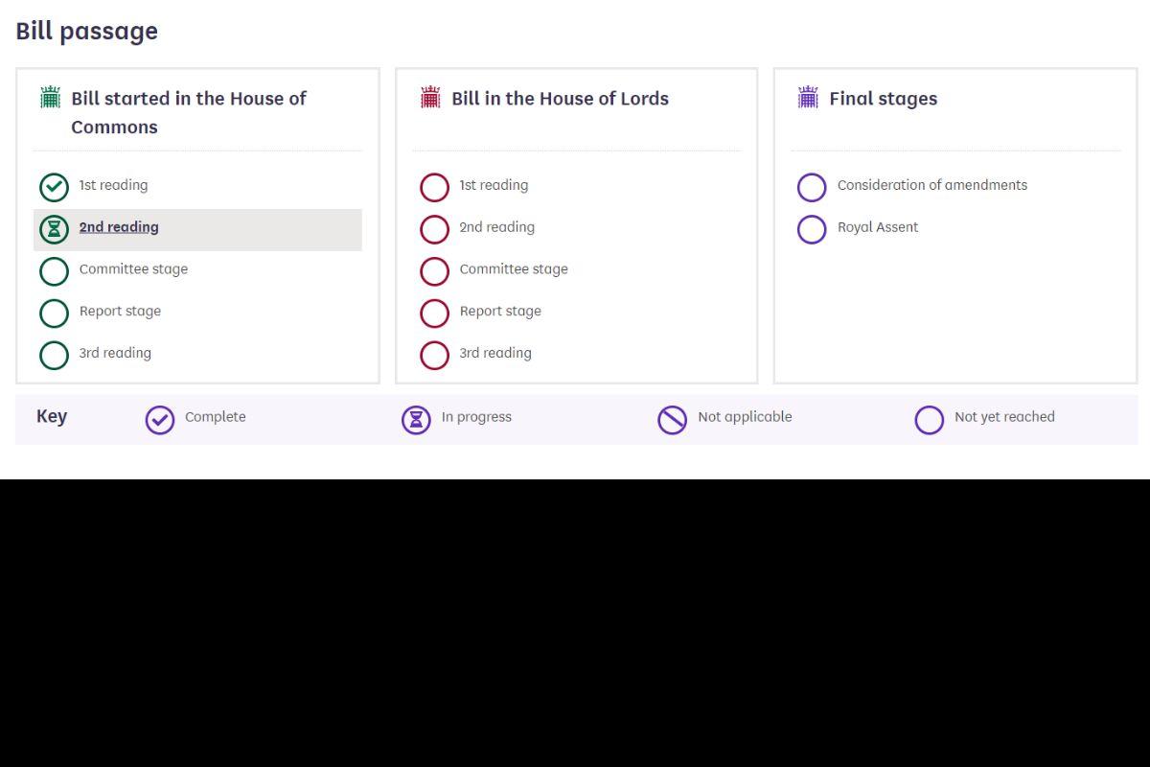1150x767 pixels.
Task: Open the 2nd reading link
Action: click(x=119, y=227)
